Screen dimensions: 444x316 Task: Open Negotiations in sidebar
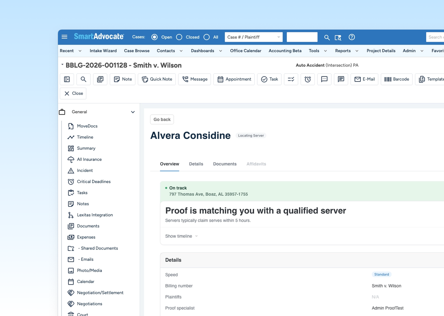click(x=90, y=304)
